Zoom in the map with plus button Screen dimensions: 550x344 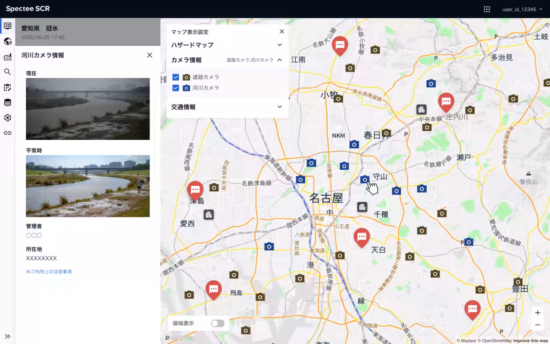pyautogui.click(x=538, y=313)
